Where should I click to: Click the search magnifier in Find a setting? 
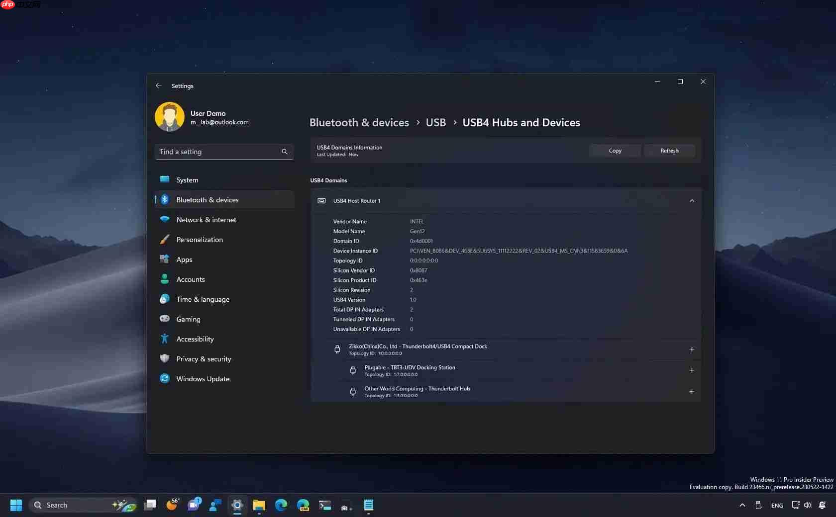pos(285,152)
